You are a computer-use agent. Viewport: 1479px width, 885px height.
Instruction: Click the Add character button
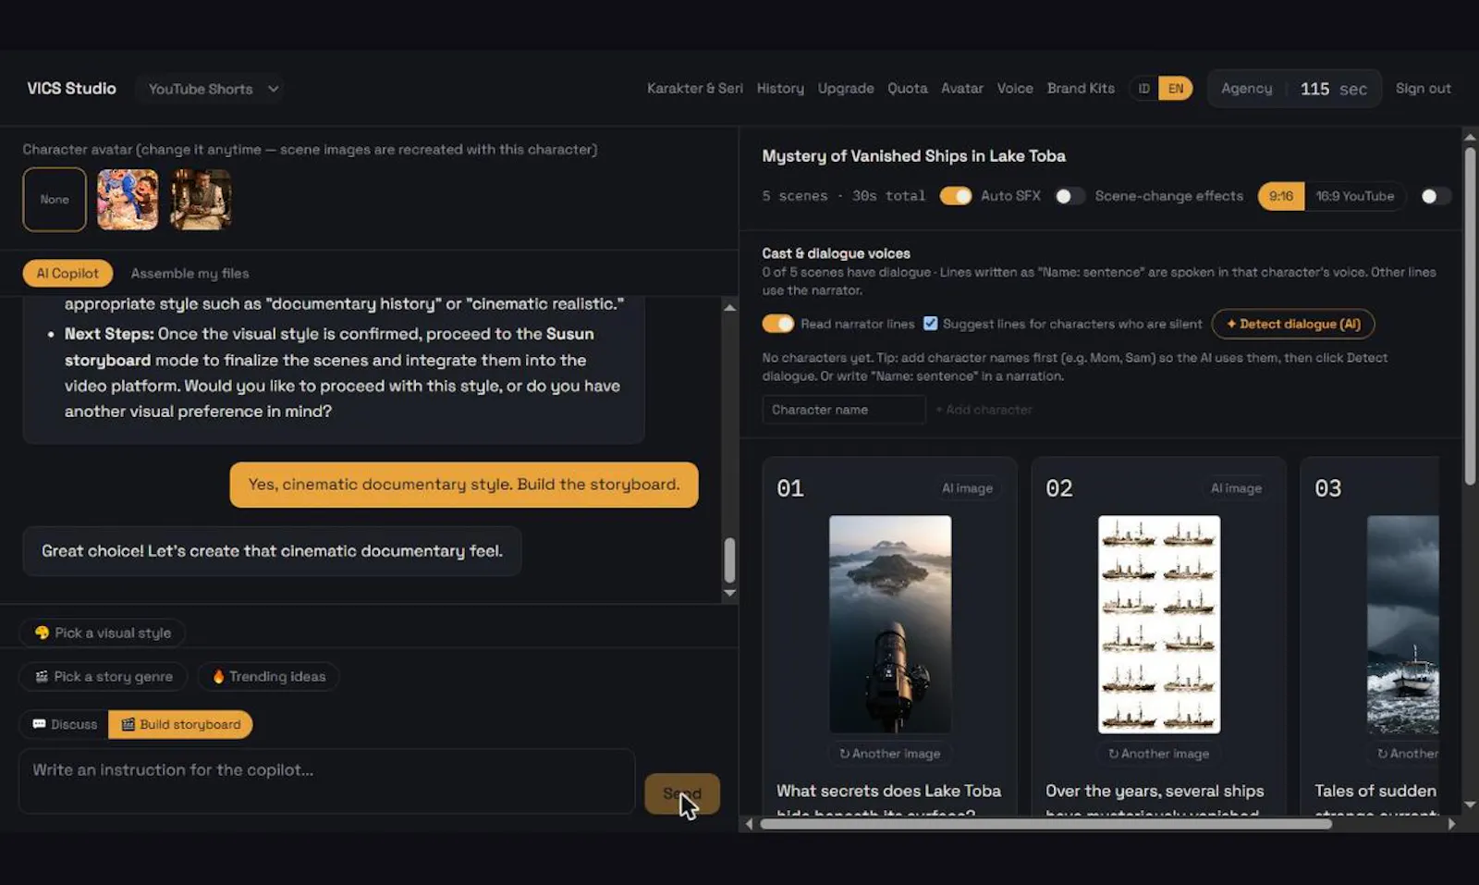coord(984,410)
